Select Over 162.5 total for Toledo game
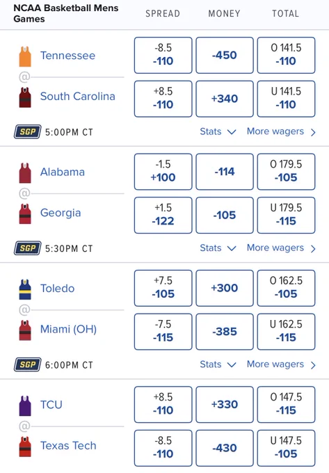329x473 pixels. click(286, 288)
